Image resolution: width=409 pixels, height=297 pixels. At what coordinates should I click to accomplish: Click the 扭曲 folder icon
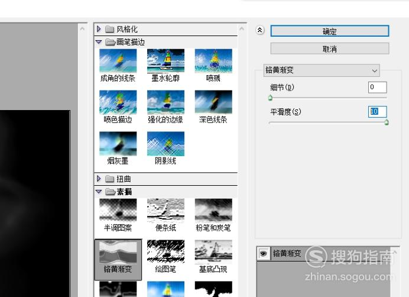110,179
